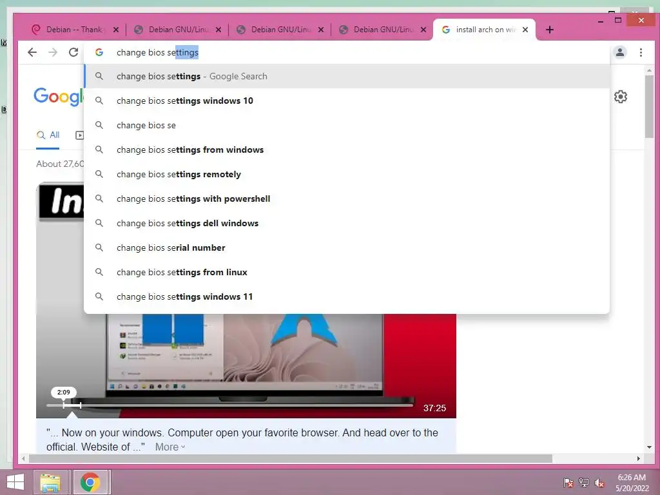Open Google search settings gear
Image resolution: width=660 pixels, height=495 pixels.
pyautogui.click(x=621, y=97)
